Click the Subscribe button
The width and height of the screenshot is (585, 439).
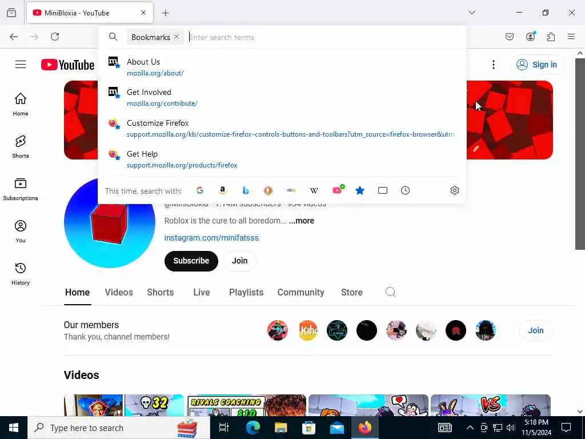click(x=191, y=261)
